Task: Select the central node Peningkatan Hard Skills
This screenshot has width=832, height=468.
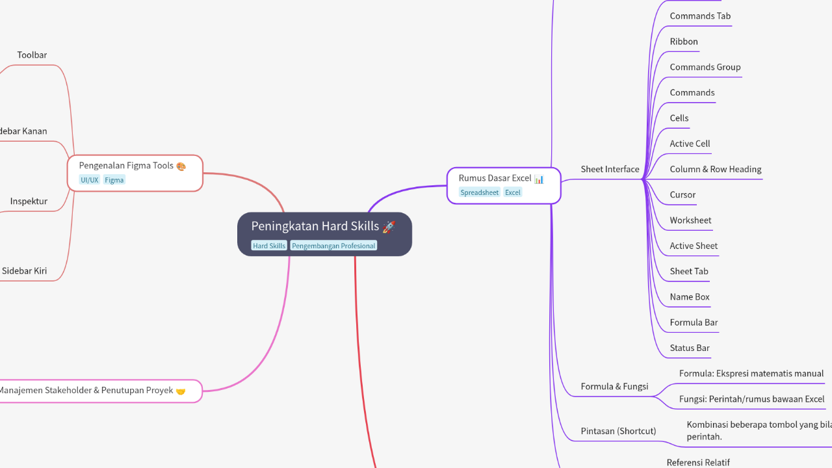Action: 324,234
